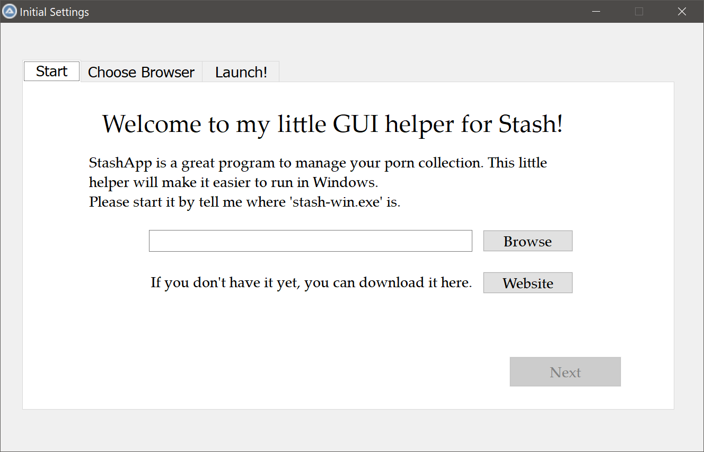Click the Initial Settings window title text
Image resolution: width=704 pixels, height=452 pixels.
click(54, 12)
